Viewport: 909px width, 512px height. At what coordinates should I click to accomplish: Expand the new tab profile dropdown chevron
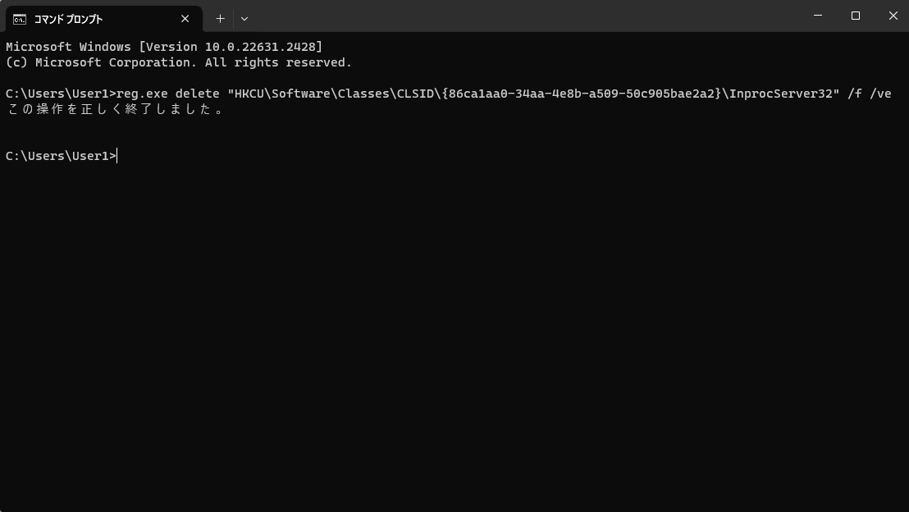tap(244, 19)
